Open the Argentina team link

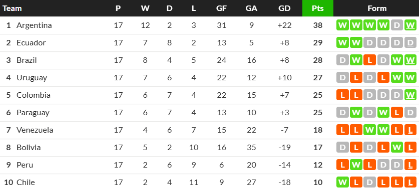tap(34, 25)
